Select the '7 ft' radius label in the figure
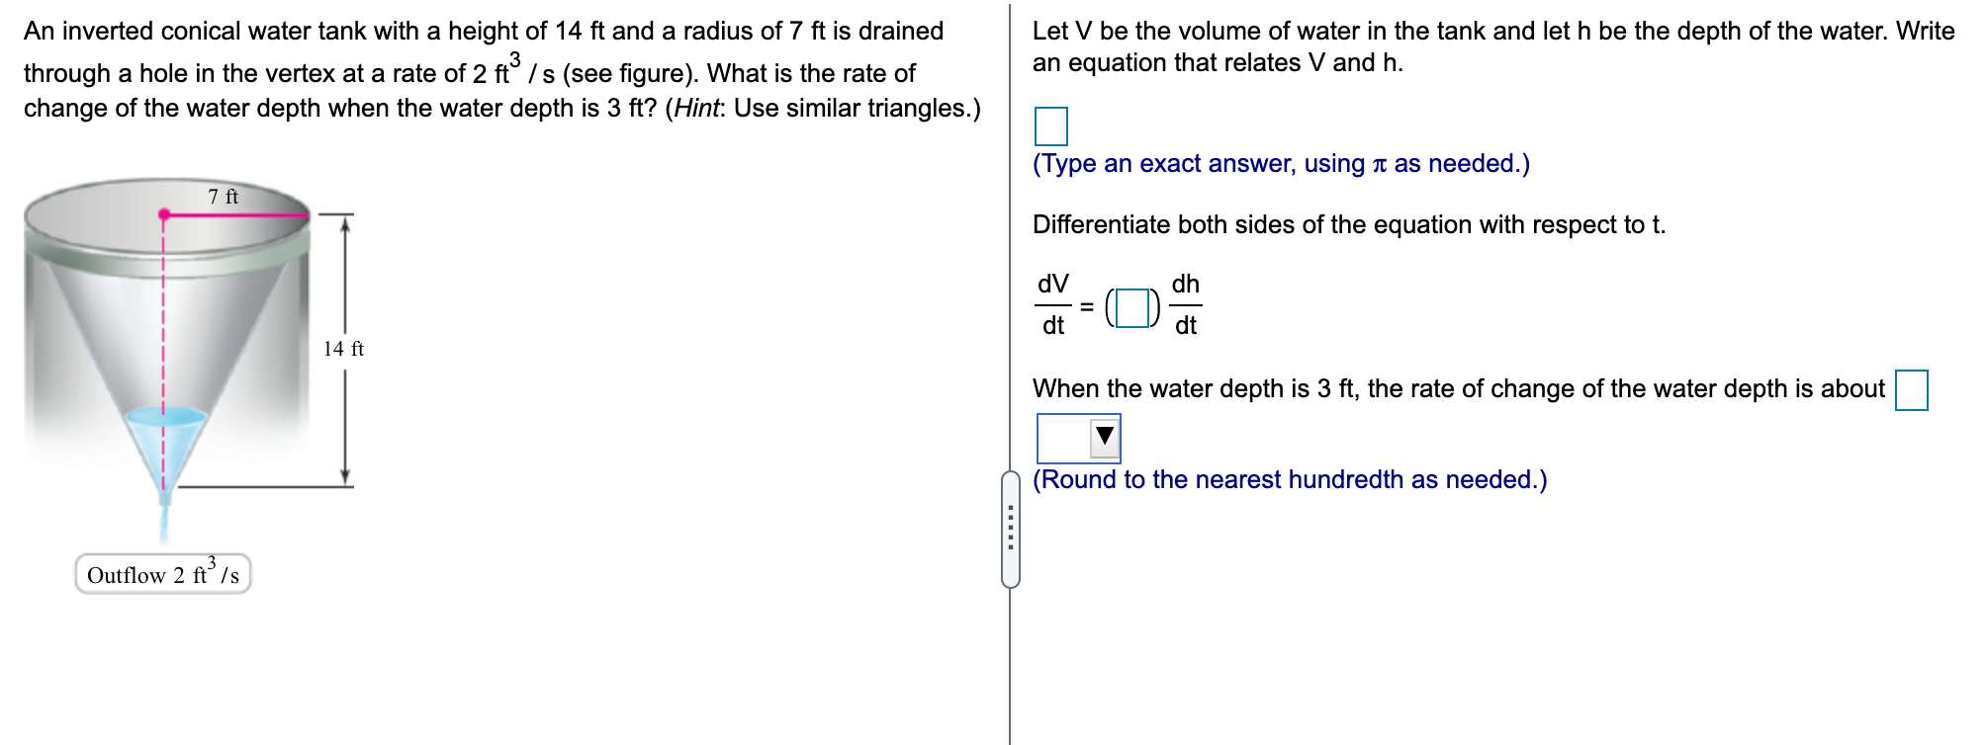This screenshot has height=745, width=1988. (225, 197)
